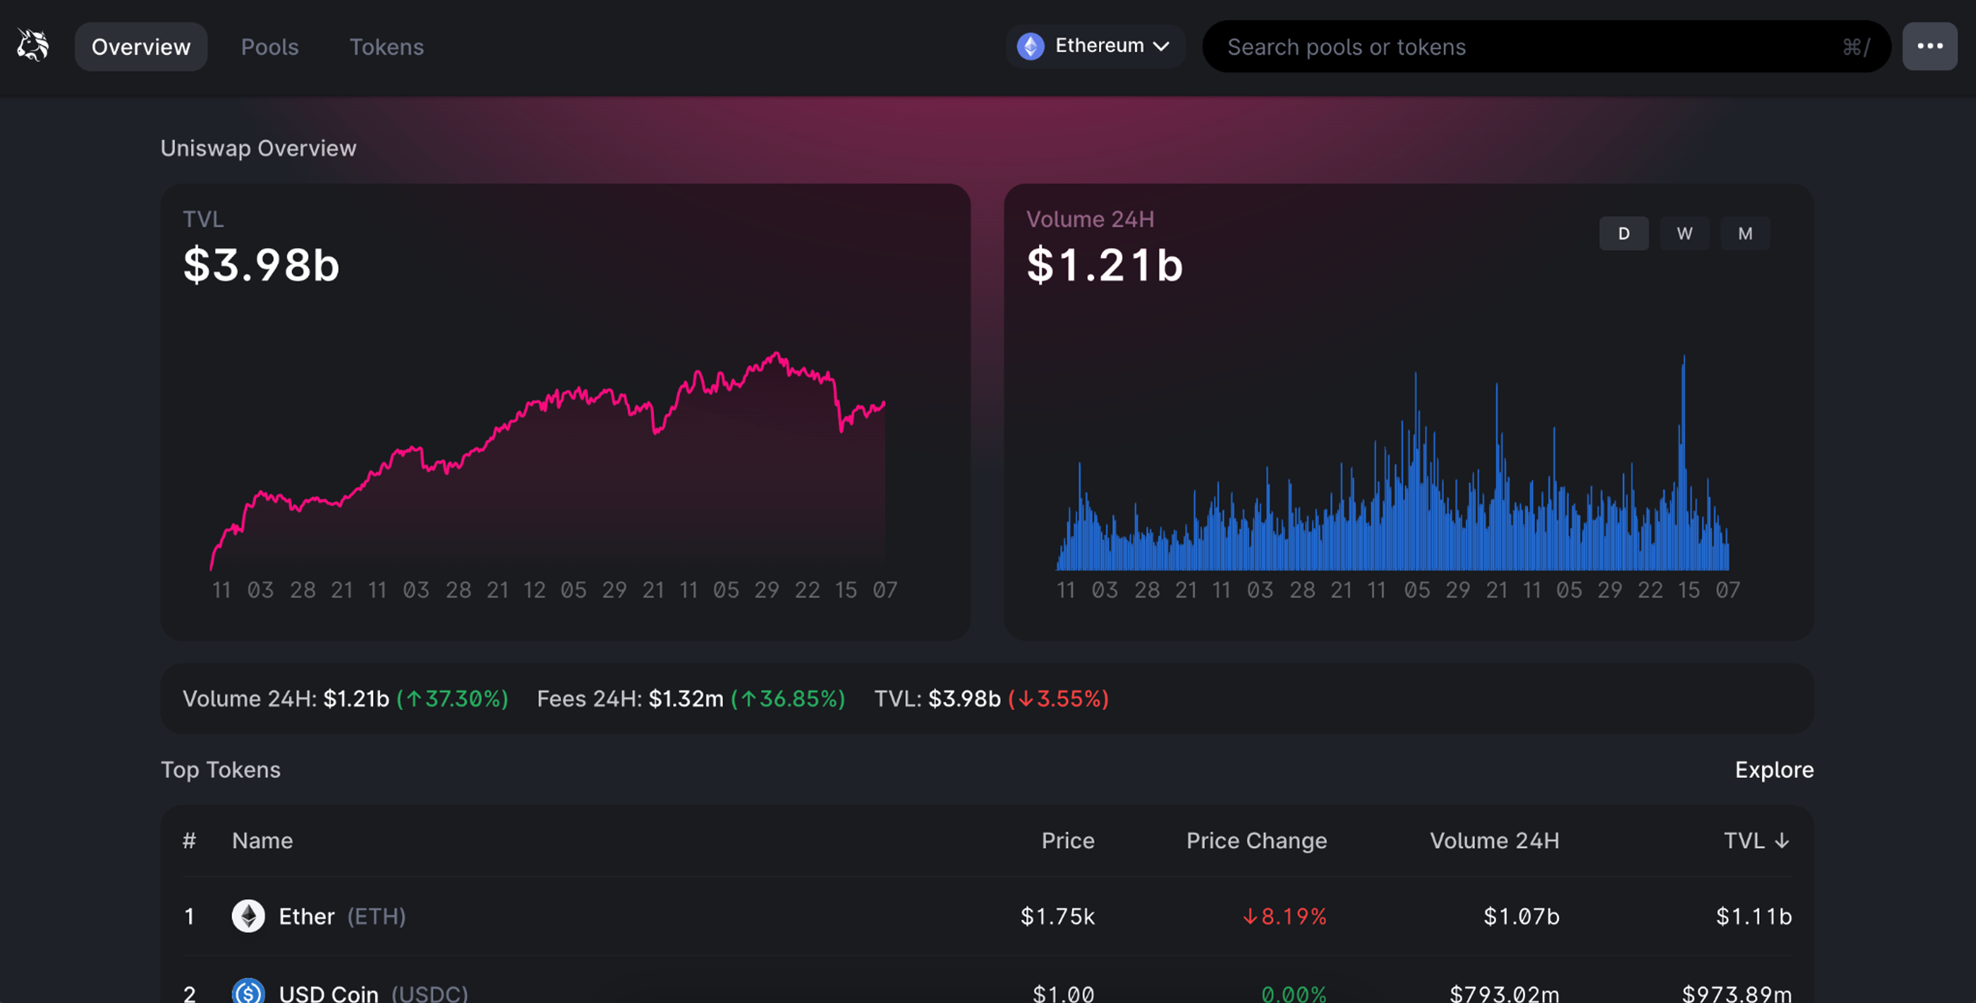This screenshot has height=1003, width=1976.
Task: Sort tokens by Volume 24H column
Action: click(x=1494, y=841)
